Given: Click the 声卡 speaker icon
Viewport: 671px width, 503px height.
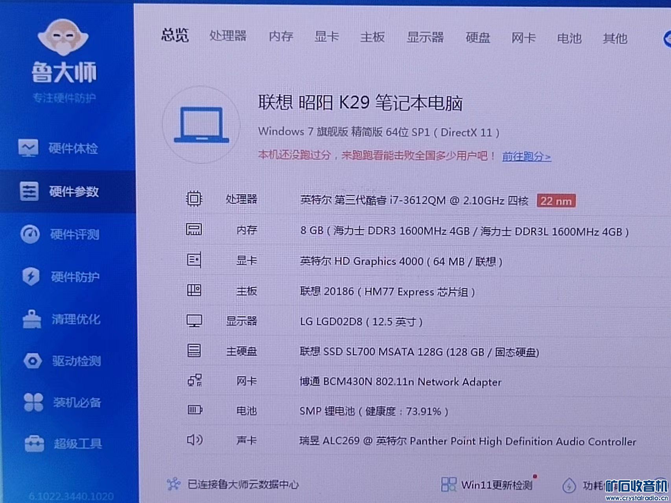Looking at the screenshot, I should (x=195, y=440).
